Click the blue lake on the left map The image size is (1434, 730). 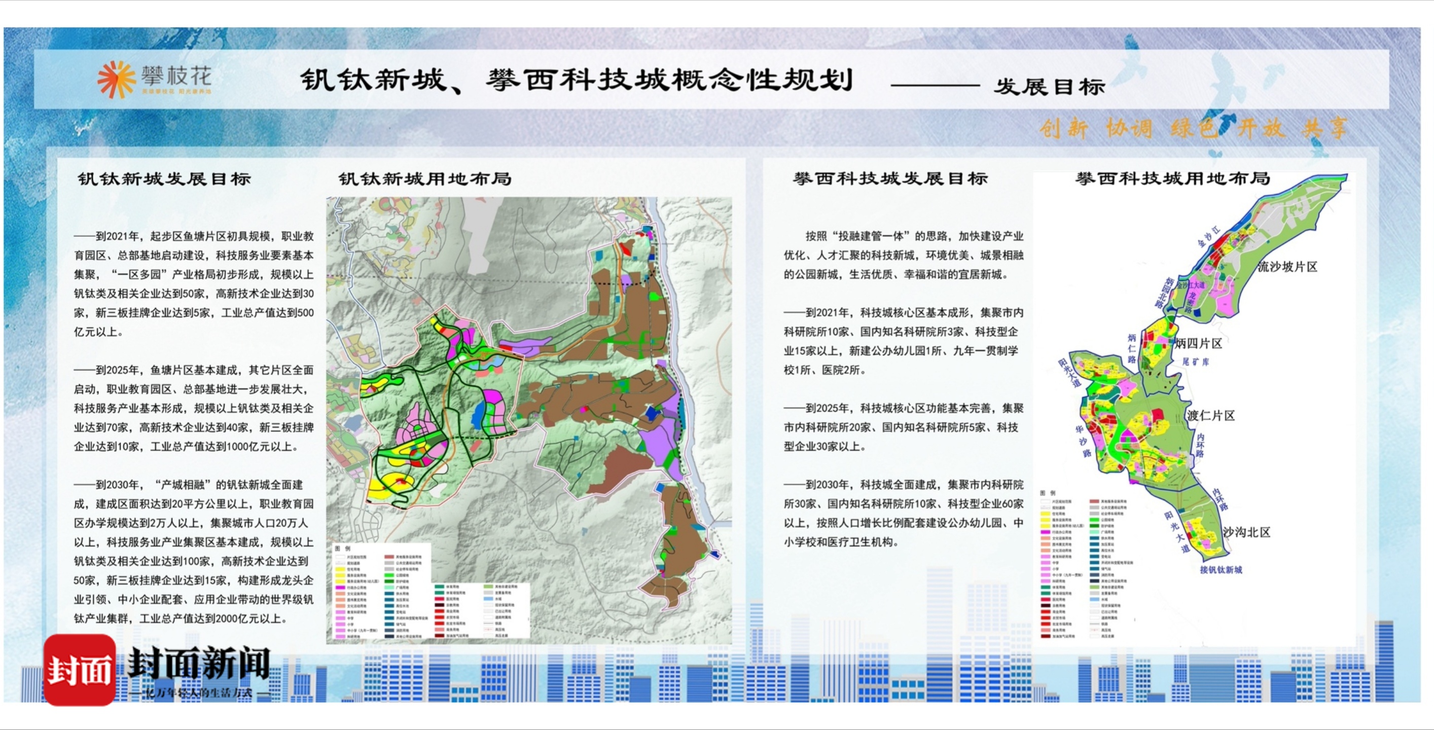(x=479, y=416)
